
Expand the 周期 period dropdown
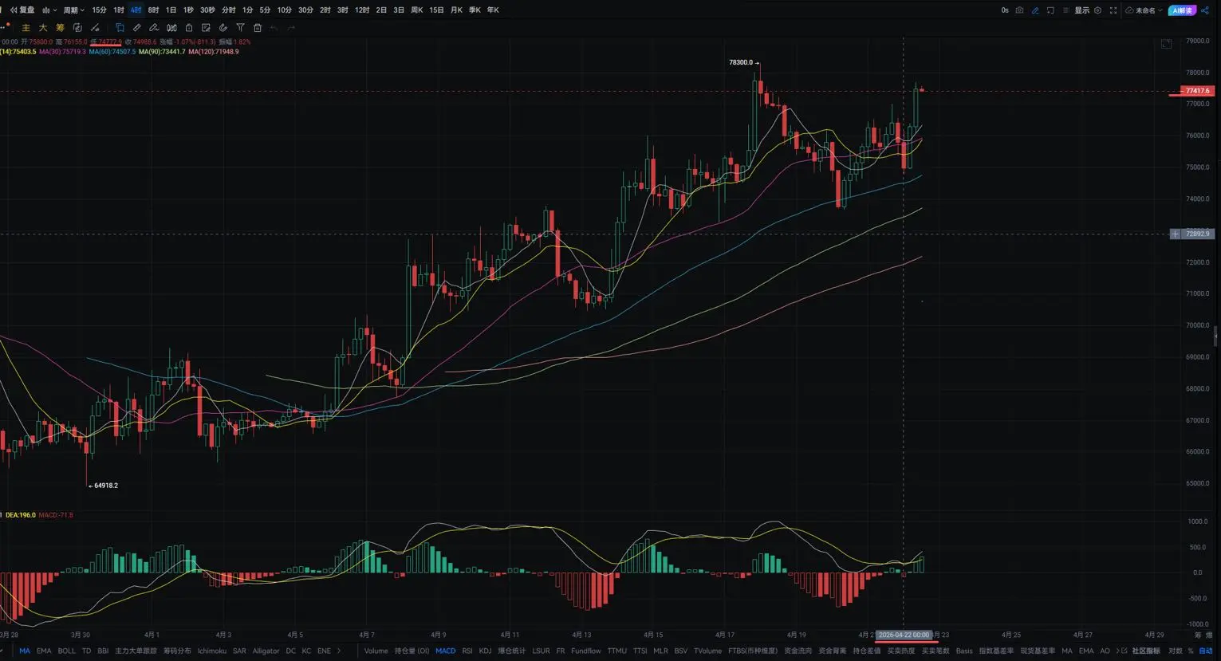73,10
